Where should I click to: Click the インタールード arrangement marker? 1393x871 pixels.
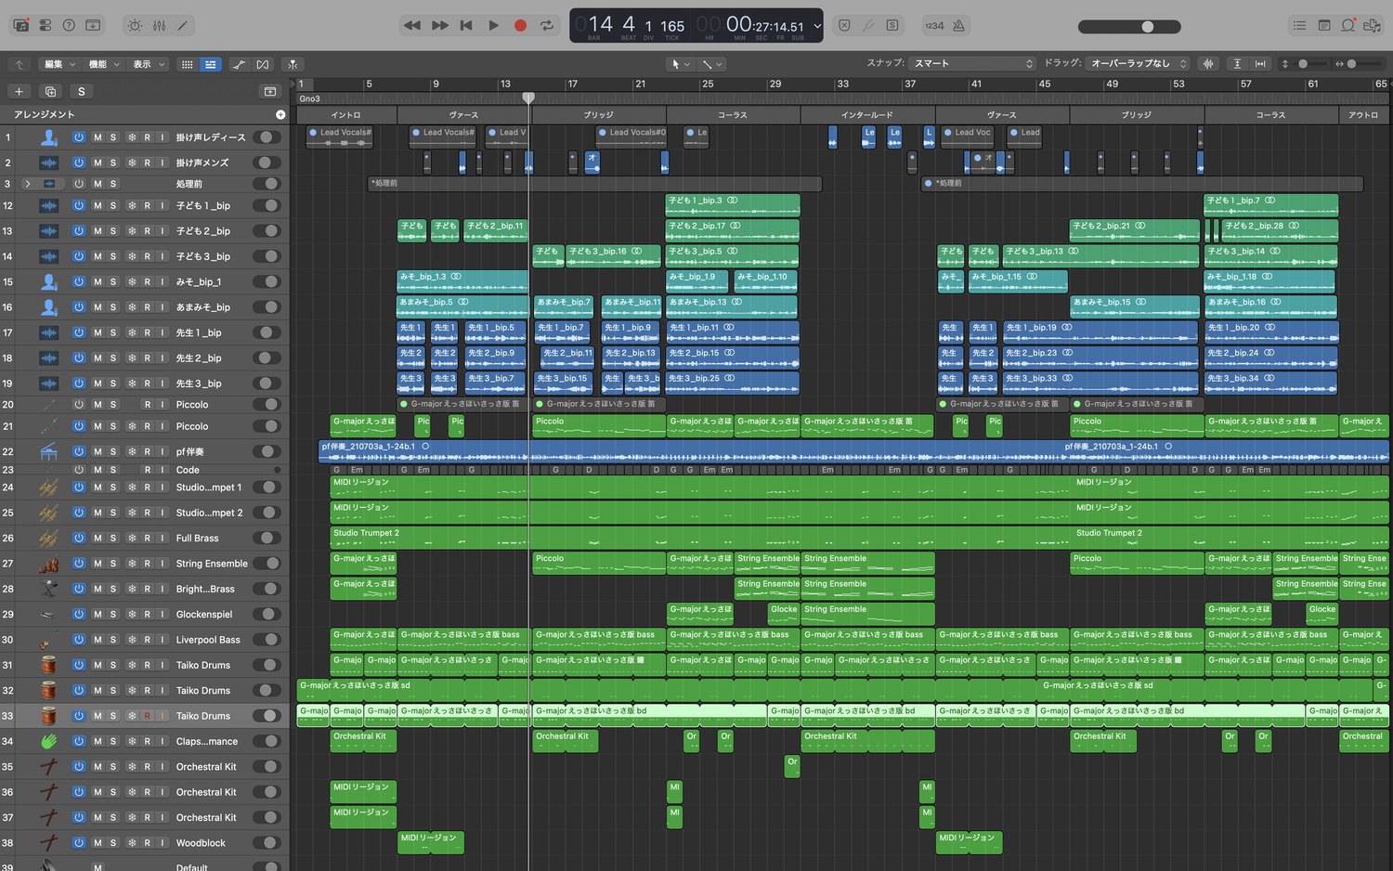point(867,115)
